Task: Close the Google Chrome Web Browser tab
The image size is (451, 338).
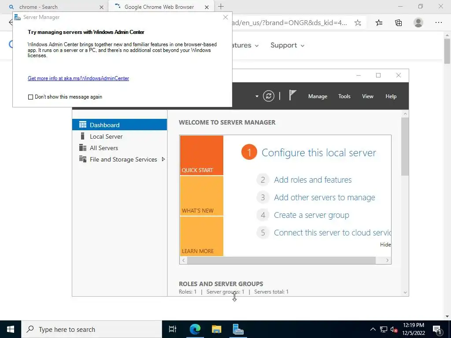Action: tap(207, 7)
